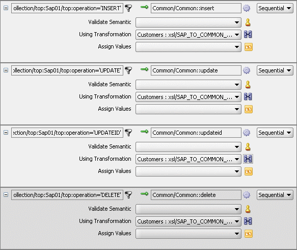
Task: Click the filter funnel icon for UPDATE rule
Action: click(128, 70)
